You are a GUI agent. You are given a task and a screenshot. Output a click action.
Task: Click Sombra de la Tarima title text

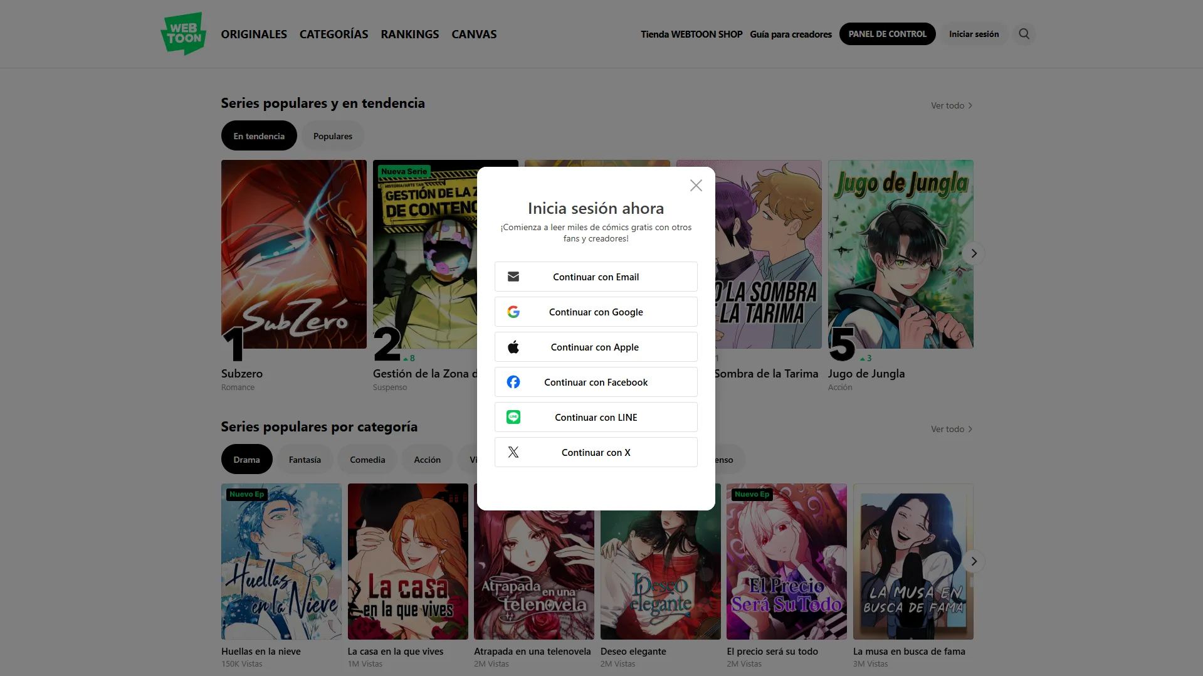766,374
